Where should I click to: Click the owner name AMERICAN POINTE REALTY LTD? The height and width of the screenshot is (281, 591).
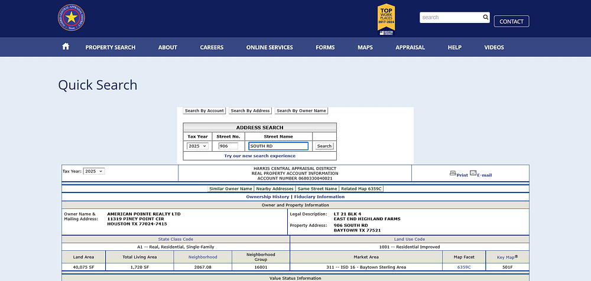click(x=144, y=214)
